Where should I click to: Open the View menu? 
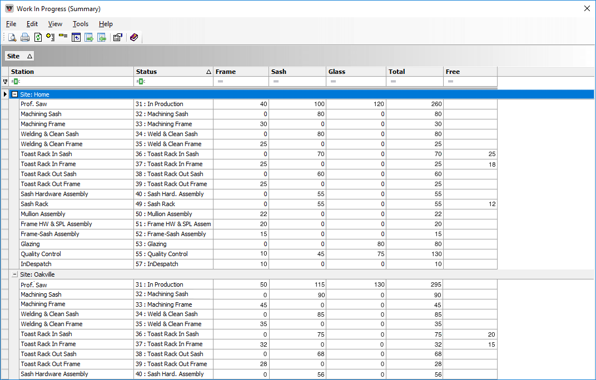click(55, 24)
